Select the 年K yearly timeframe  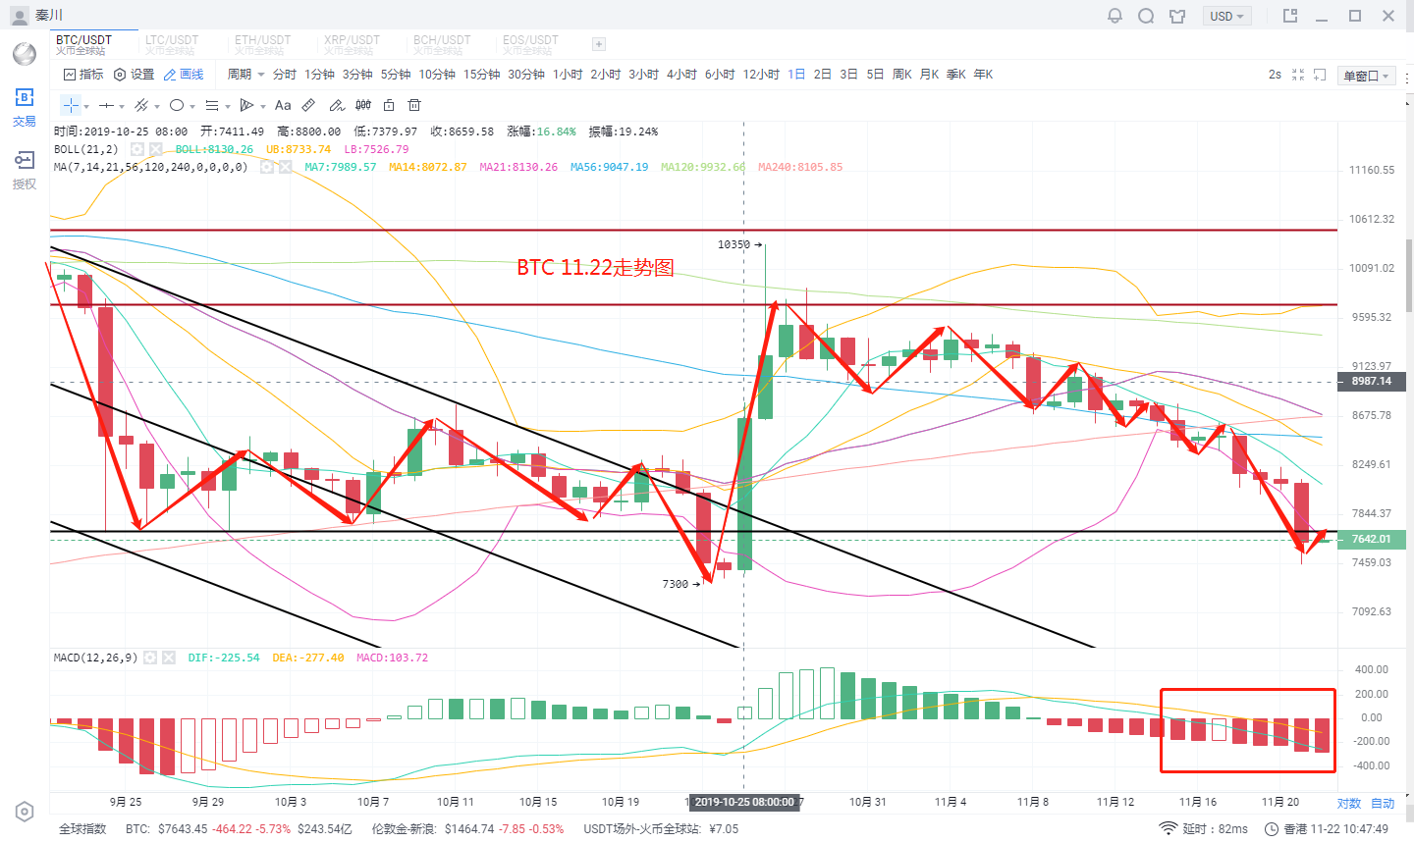(983, 75)
